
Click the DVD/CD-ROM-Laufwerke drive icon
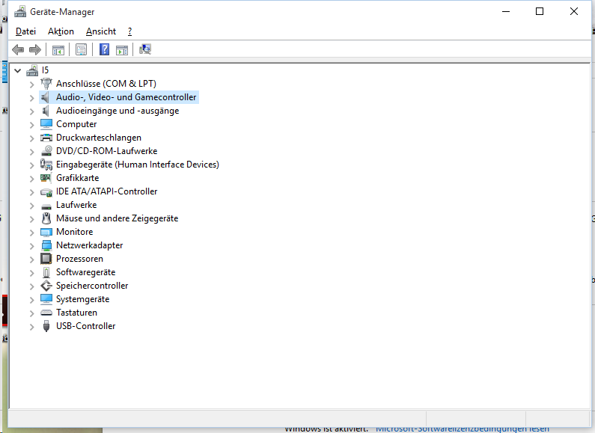46,151
